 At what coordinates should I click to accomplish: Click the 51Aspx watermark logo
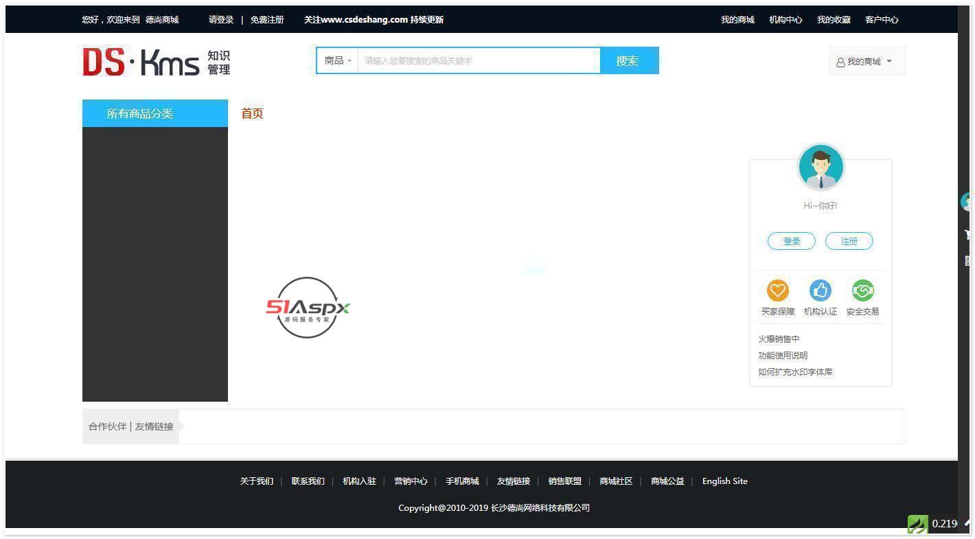pyautogui.click(x=308, y=308)
